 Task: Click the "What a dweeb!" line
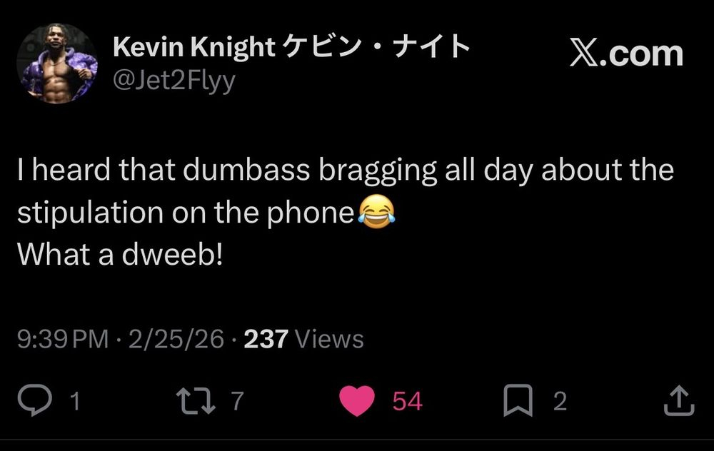[120, 255]
